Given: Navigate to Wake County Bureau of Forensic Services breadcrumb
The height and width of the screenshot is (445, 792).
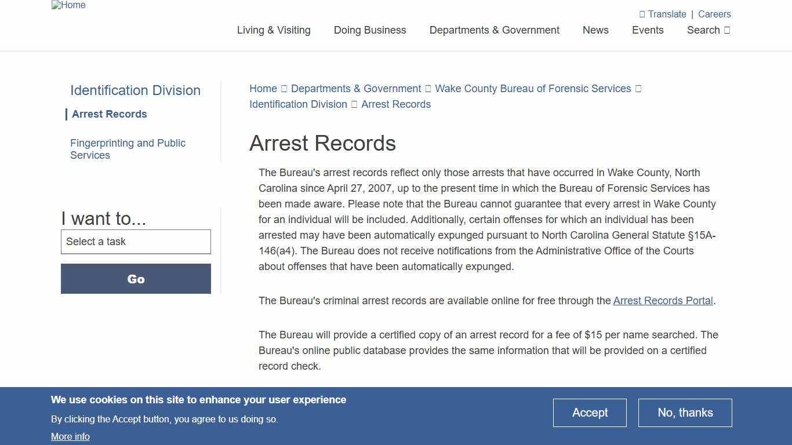Looking at the screenshot, I should click(x=533, y=89).
